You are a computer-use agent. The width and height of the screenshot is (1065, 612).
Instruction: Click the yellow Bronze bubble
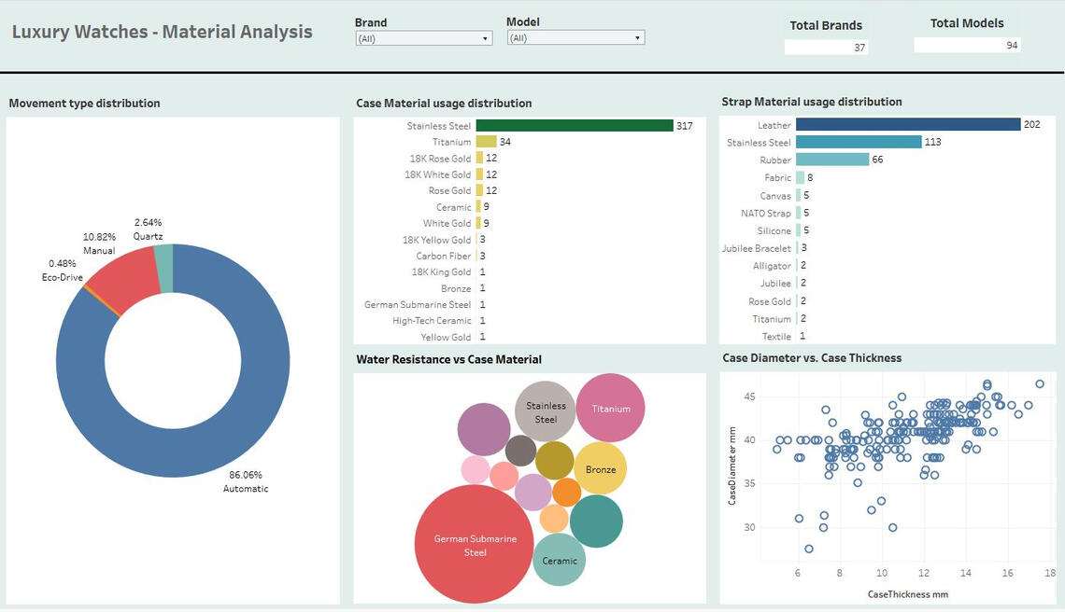click(x=600, y=469)
